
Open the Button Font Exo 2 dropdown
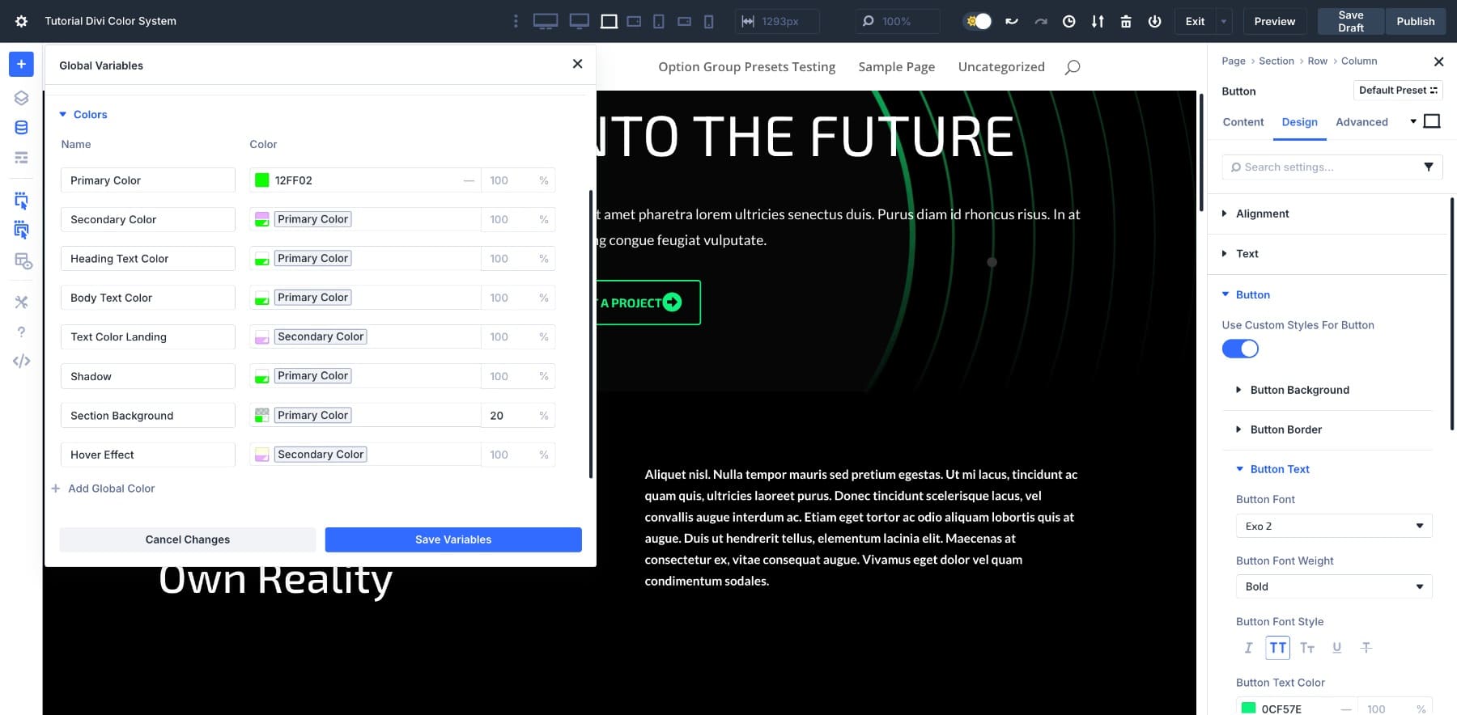pyautogui.click(x=1333, y=526)
